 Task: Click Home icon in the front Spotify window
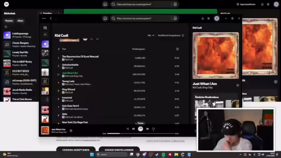point(105,18)
